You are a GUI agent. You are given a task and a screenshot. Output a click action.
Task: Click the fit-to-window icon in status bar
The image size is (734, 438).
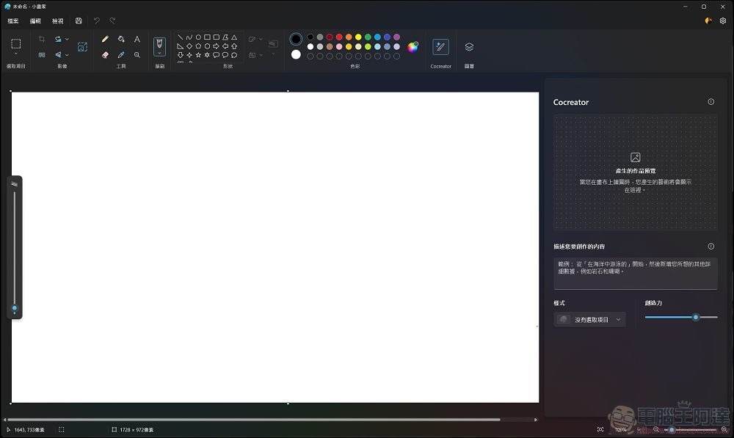tap(600, 429)
